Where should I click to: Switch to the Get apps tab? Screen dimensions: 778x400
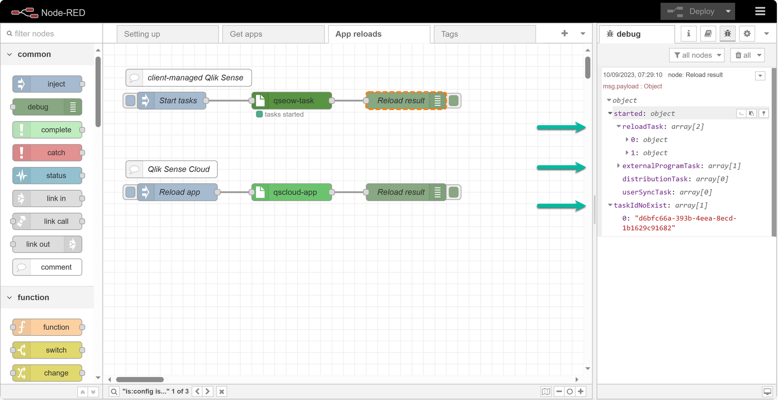tap(273, 34)
